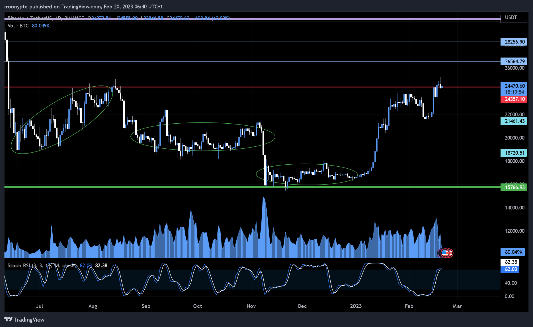Click the 18720.51 price level label
The width and height of the screenshot is (533, 327).
click(514, 153)
